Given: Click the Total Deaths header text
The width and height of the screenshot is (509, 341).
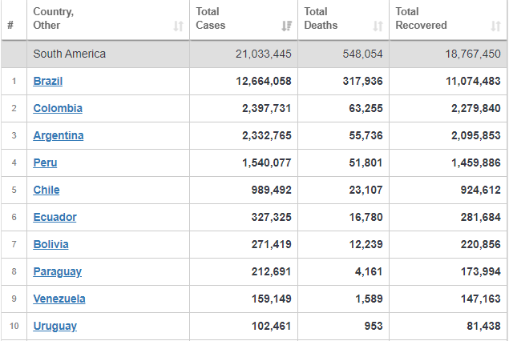Looking at the screenshot, I should [x=321, y=18].
